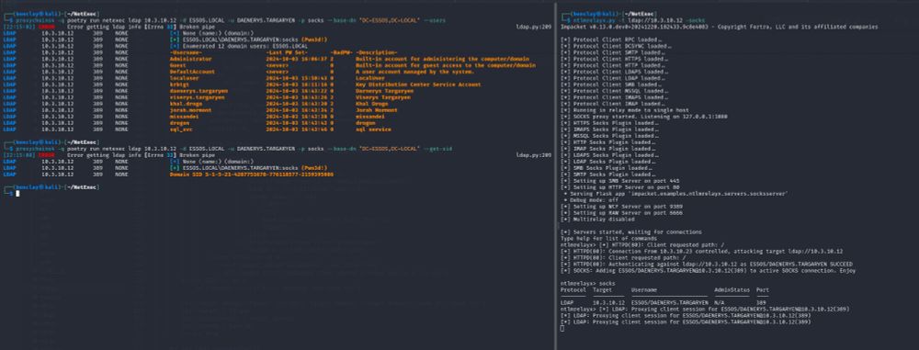Screen dimensions: 919x350
Task: Click the cursor at bottom of ntlmrelayx pane
Action: coord(562,328)
